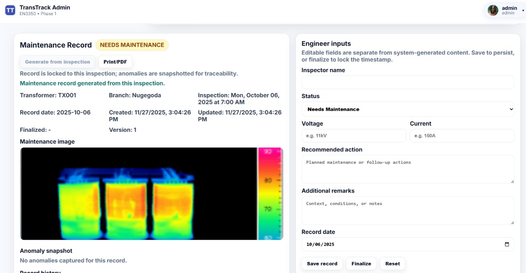
Task: Click the temperature color scale on the image
Action: click(x=270, y=193)
